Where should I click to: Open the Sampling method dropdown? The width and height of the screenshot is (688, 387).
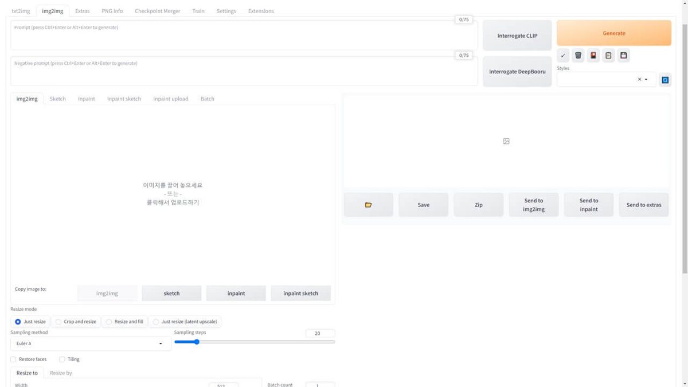[x=91, y=343]
